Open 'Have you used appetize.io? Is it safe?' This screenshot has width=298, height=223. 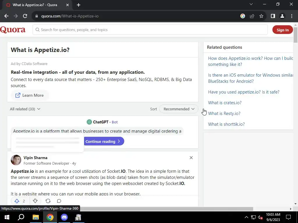click(244, 92)
